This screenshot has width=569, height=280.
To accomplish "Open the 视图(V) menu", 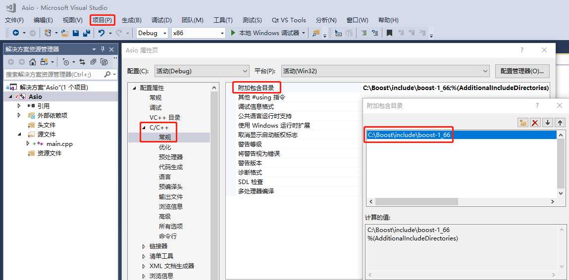I will [73, 20].
